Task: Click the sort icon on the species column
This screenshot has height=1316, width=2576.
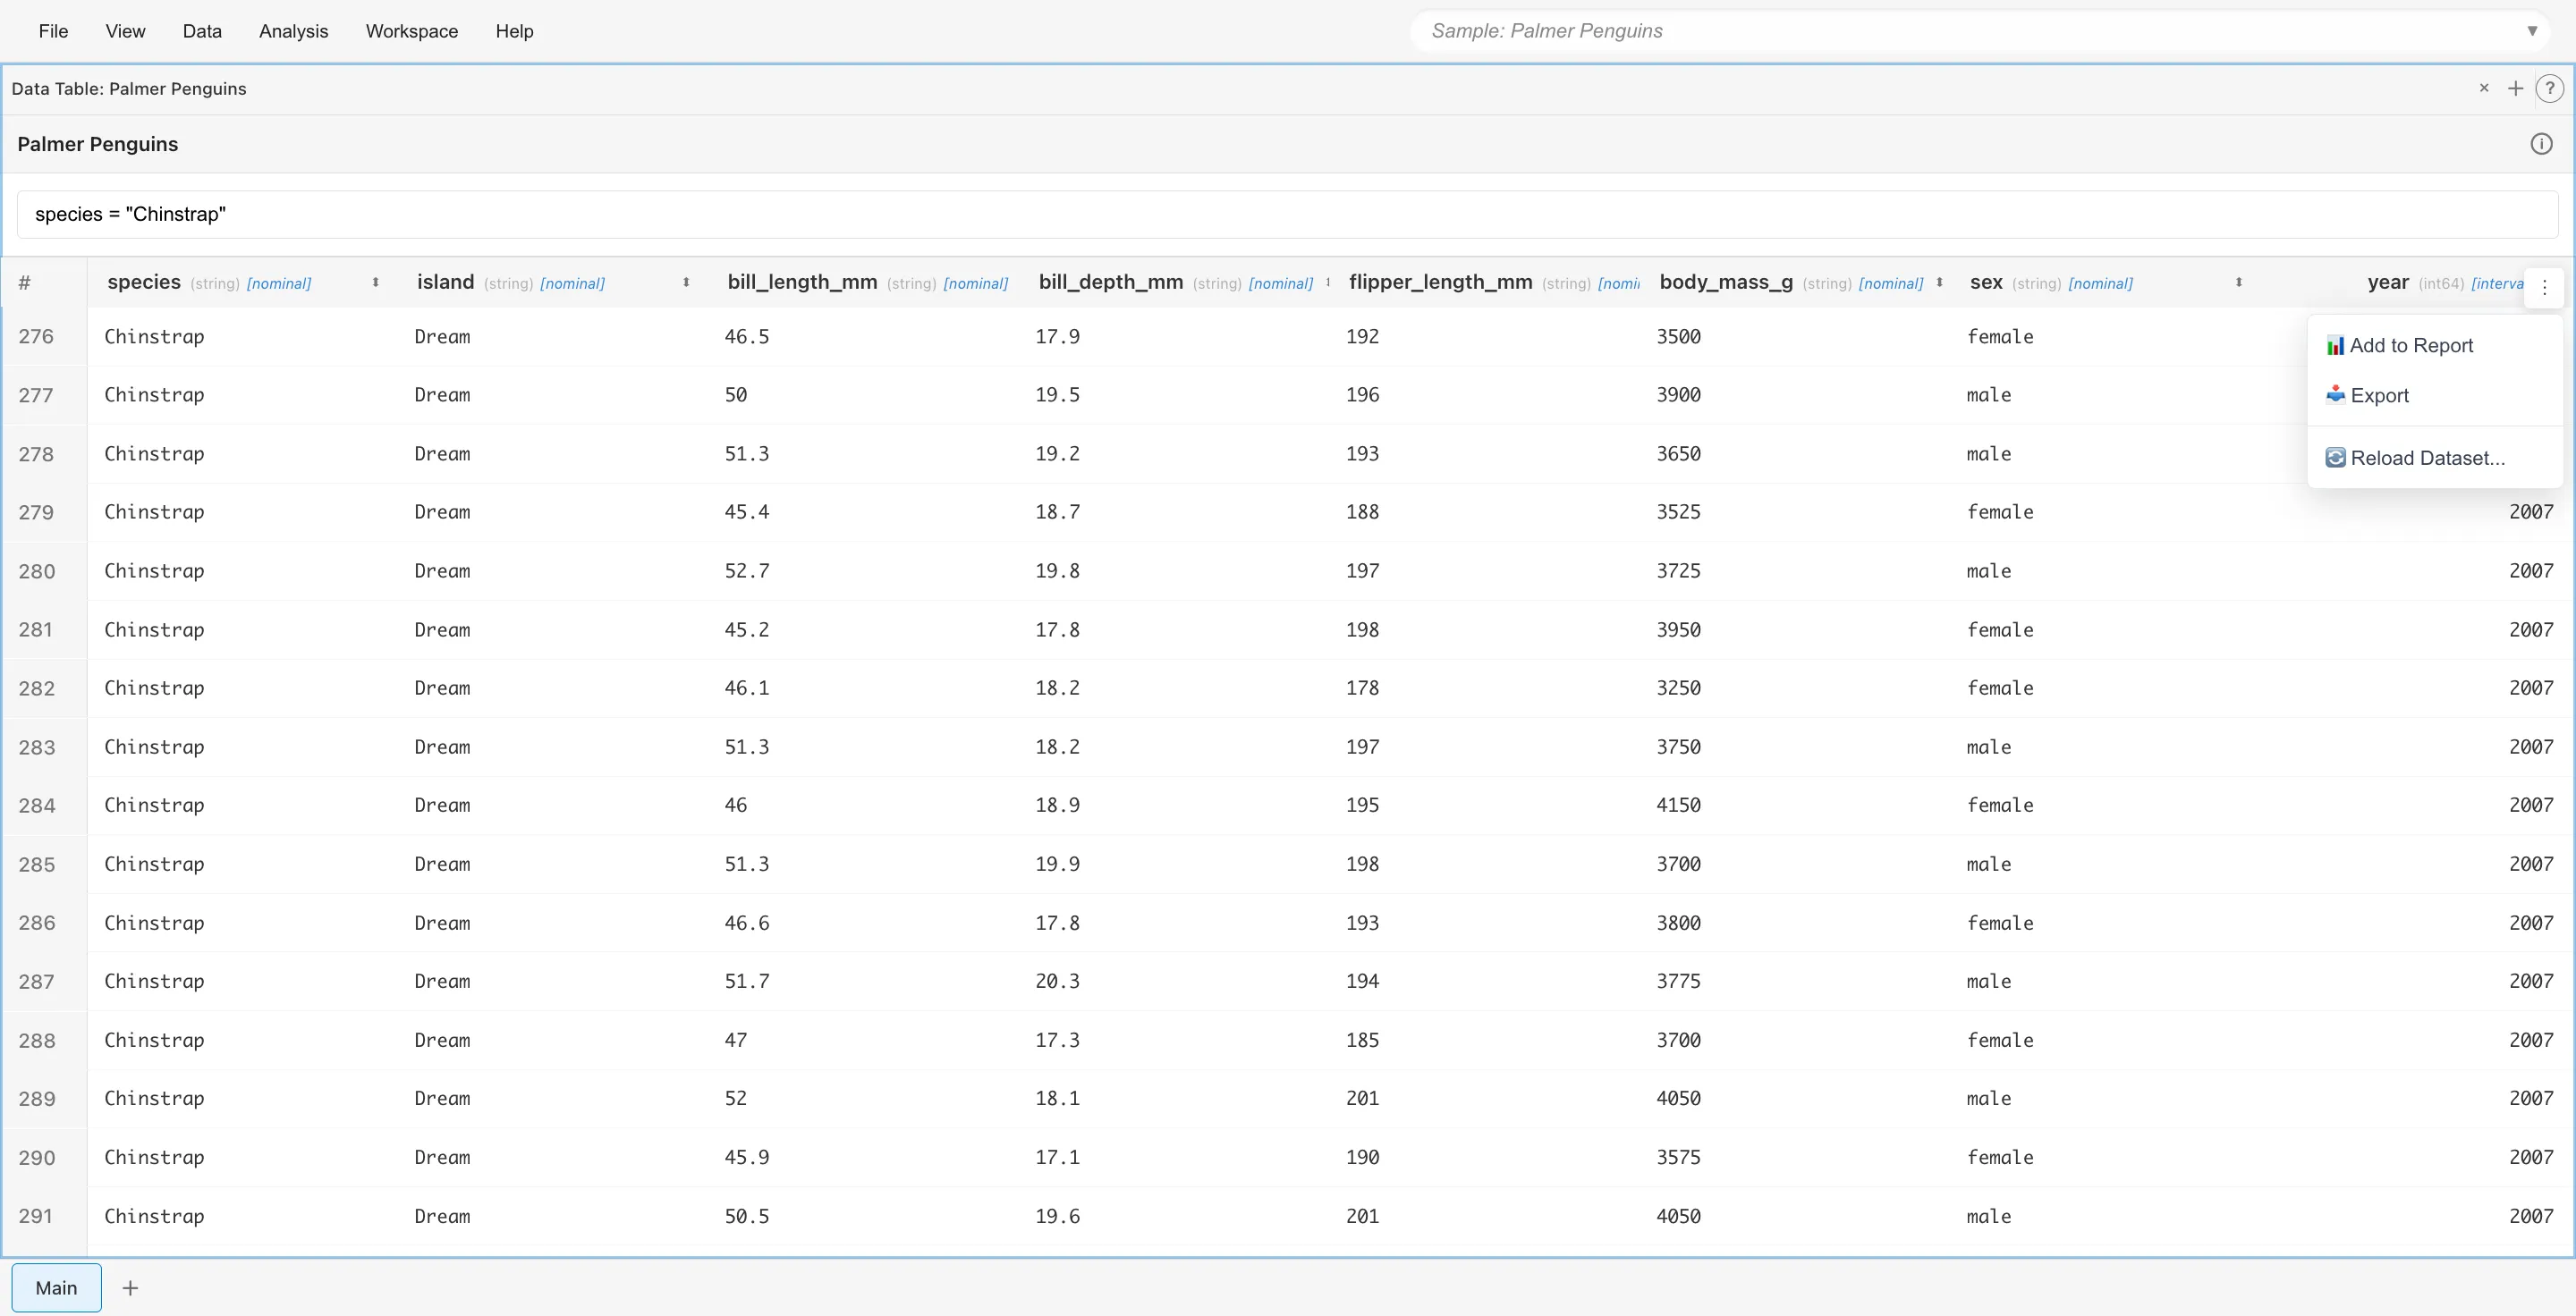Action: (x=375, y=283)
